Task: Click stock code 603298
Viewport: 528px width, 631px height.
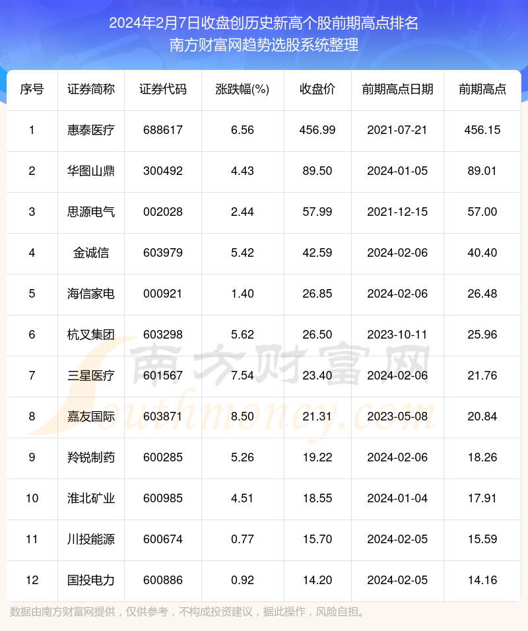Action: (163, 335)
